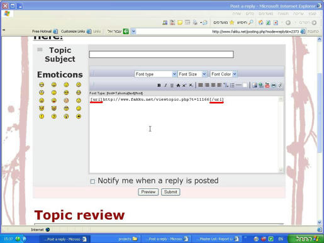Click the insert image icon in the editor toolbar
The width and height of the screenshot is (324, 243).
tap(255, 85)
